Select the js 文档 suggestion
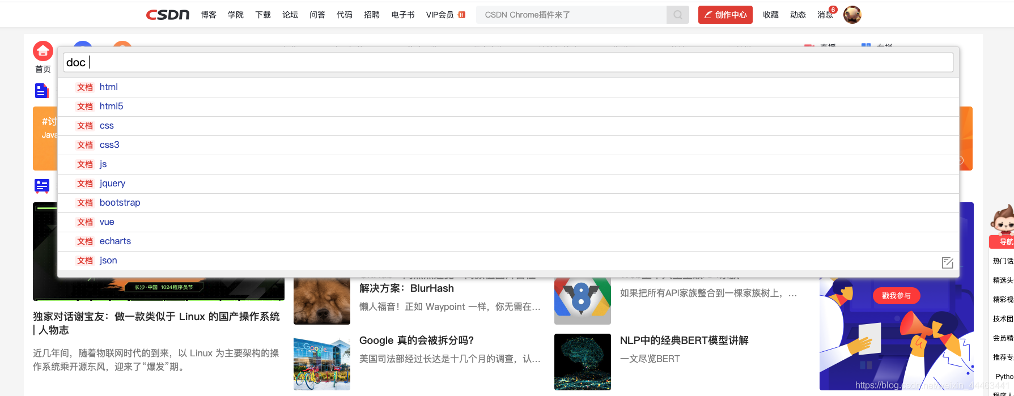The image size is (1014, 396). click(x=508, y=164)
